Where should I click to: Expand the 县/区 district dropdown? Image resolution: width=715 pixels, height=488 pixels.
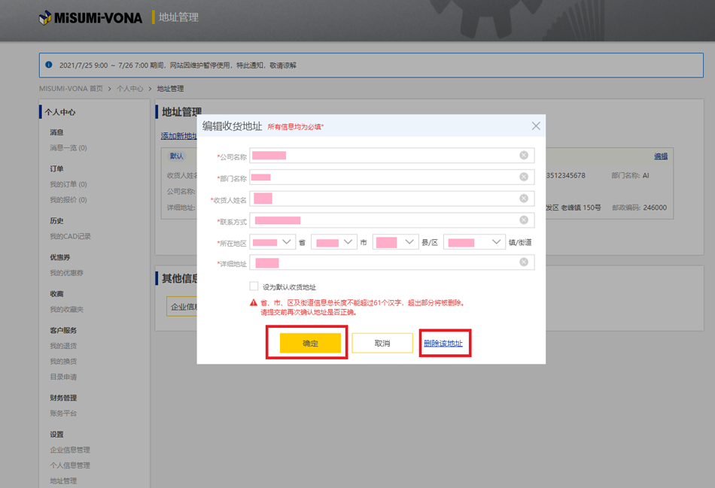pos(395,242)
